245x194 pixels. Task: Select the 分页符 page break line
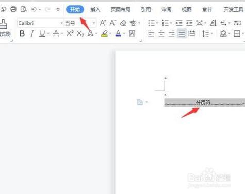[204, 103]
